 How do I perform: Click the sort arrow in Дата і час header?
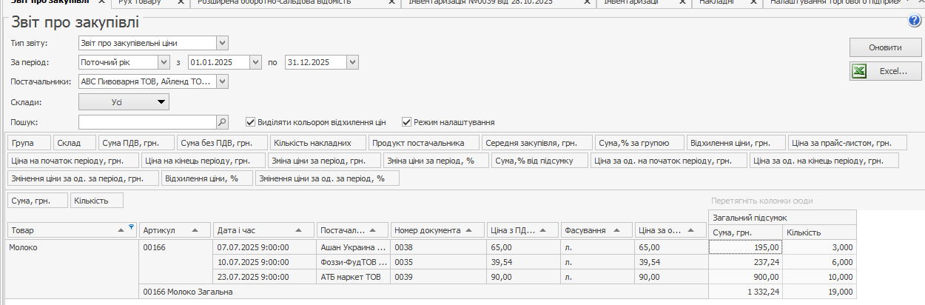tap(298, 230)
